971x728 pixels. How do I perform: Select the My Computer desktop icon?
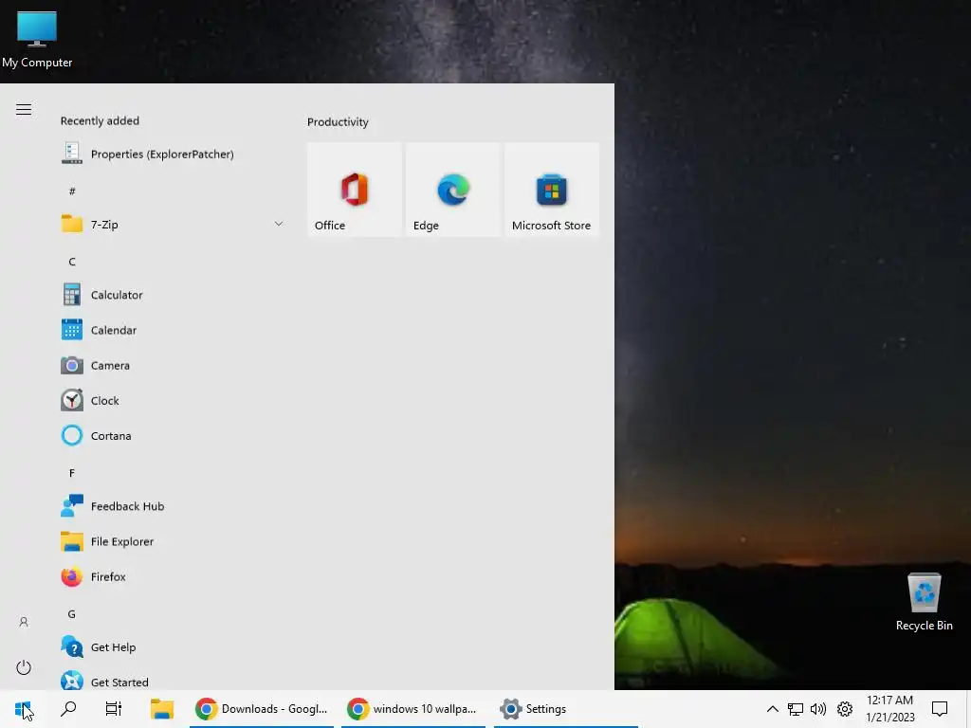[37, 39]
